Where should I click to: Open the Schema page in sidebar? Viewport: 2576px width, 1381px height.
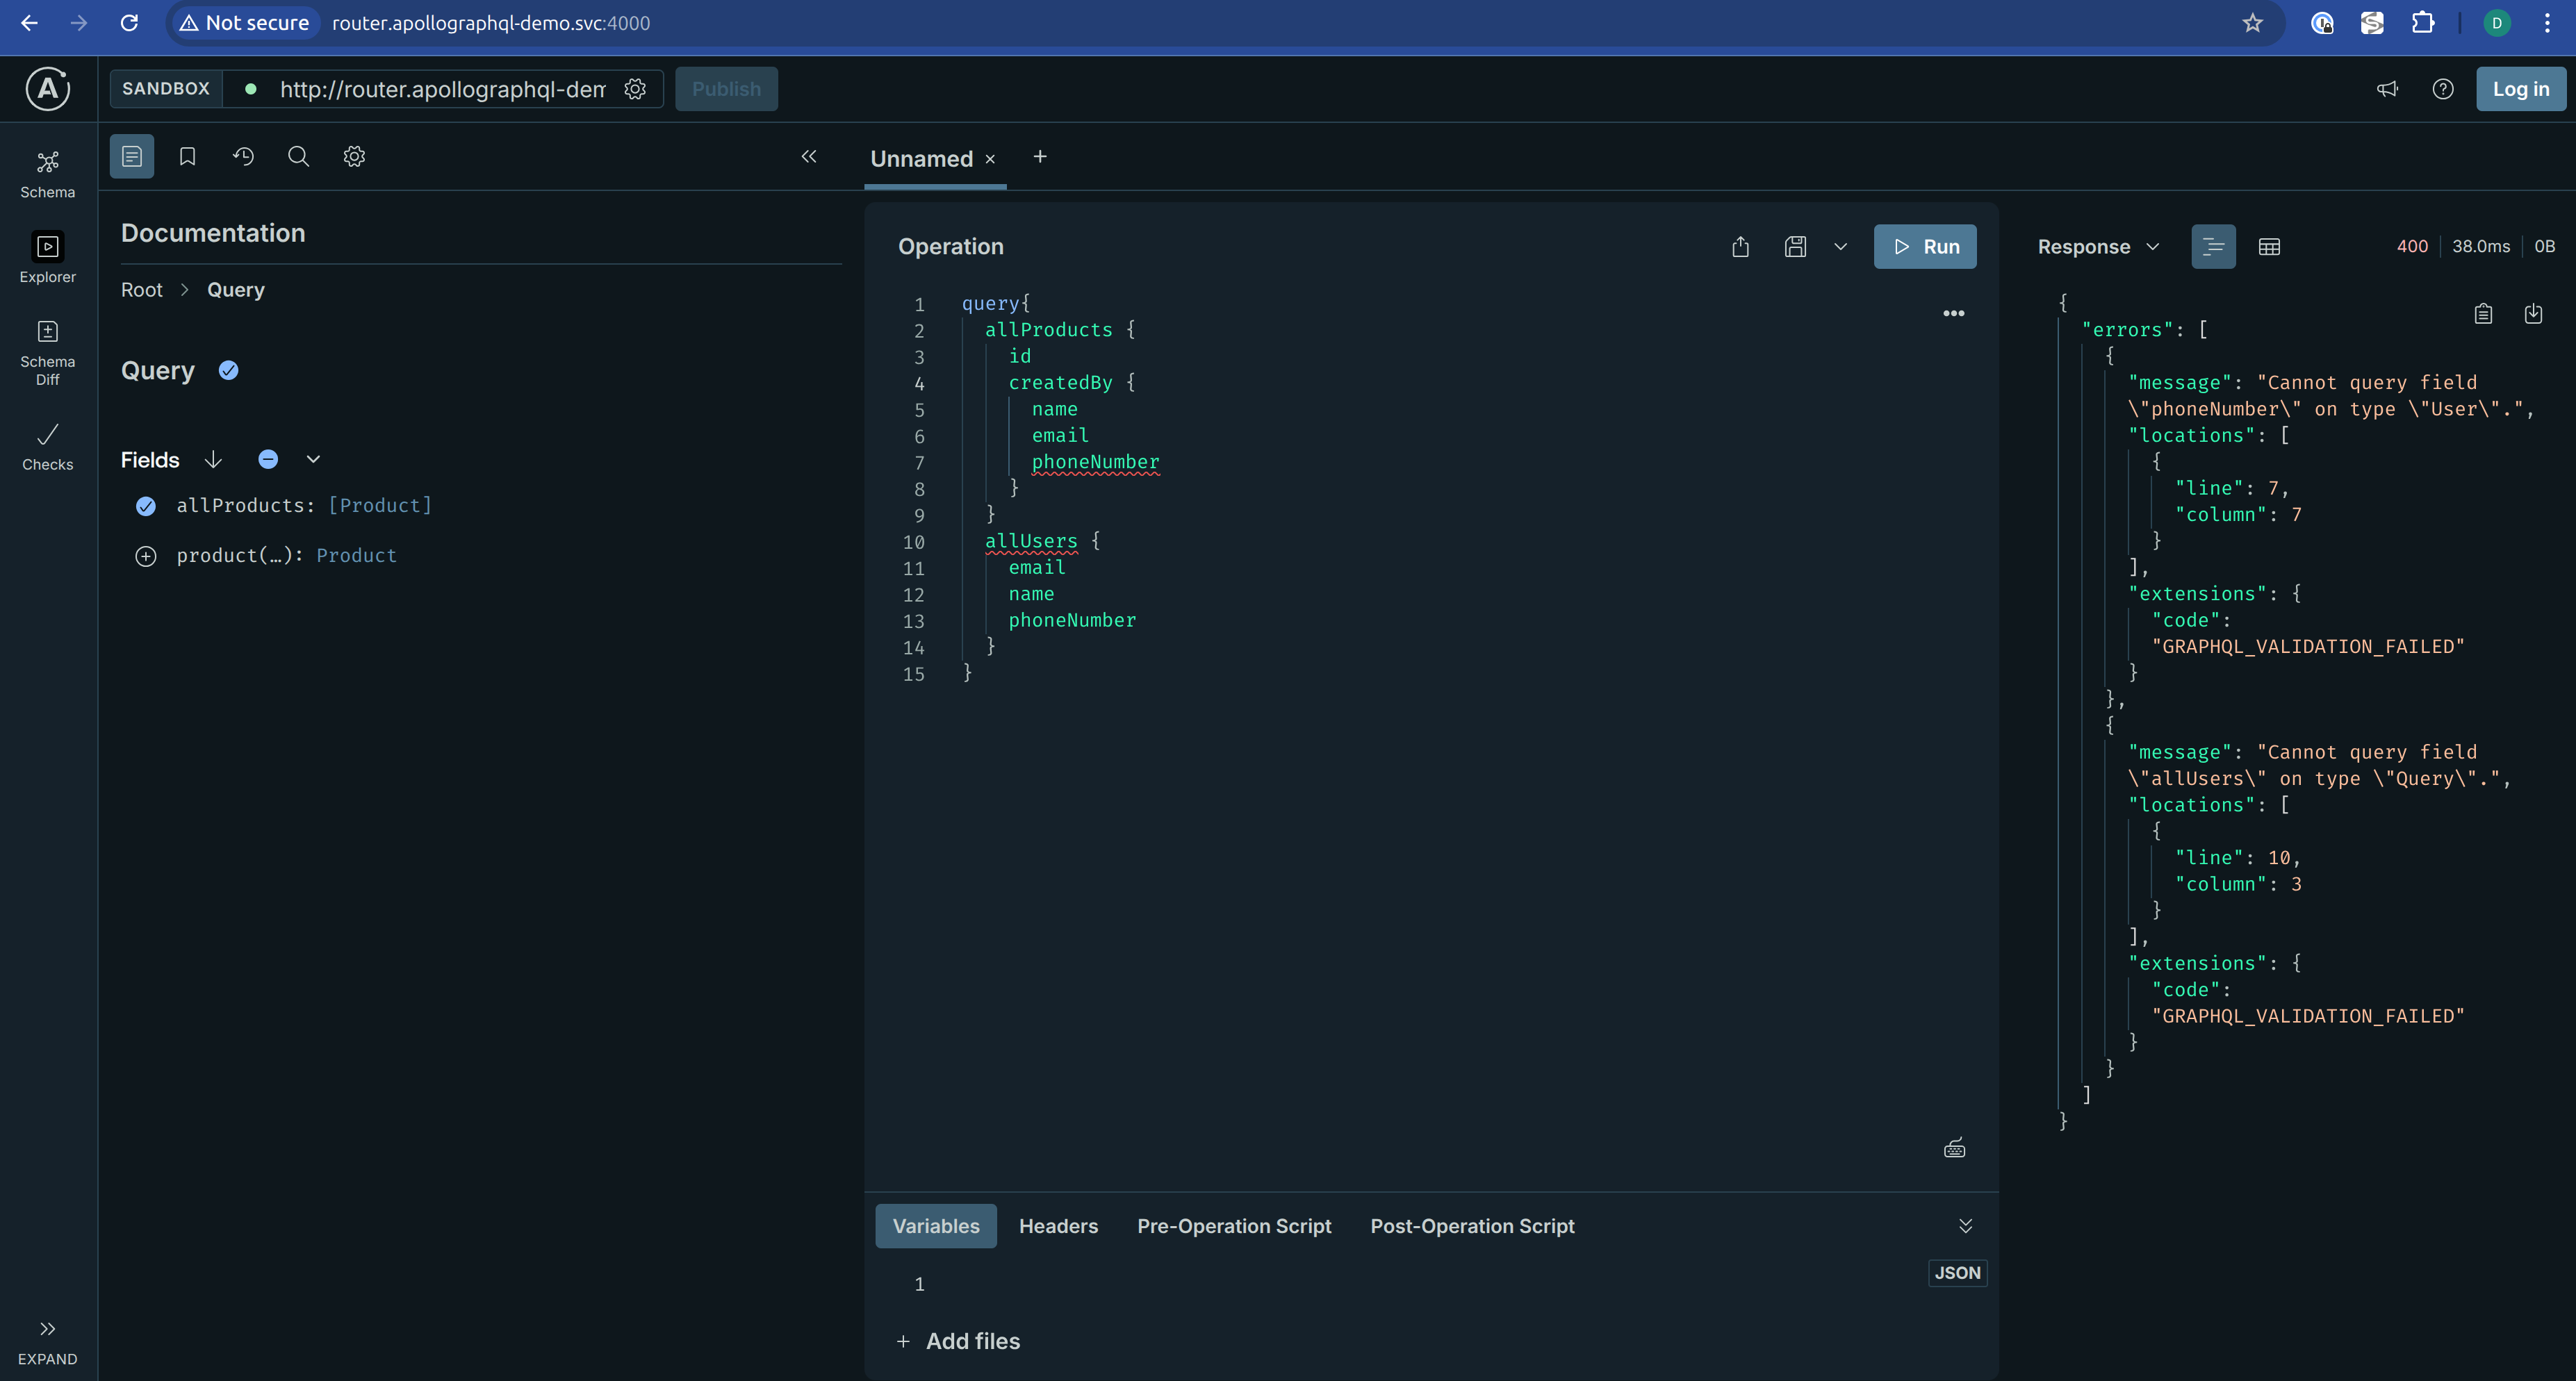(47, 174)
